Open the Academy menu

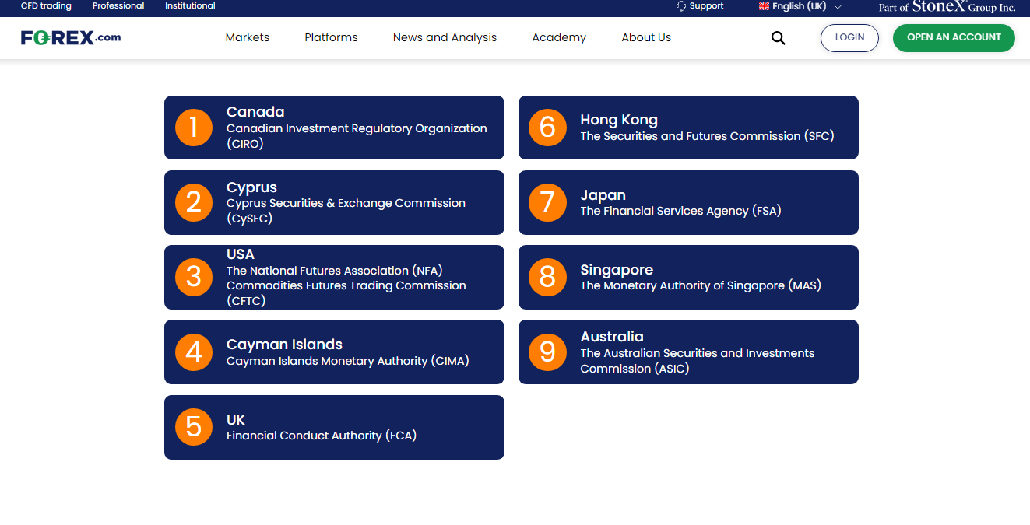(559, 37)
